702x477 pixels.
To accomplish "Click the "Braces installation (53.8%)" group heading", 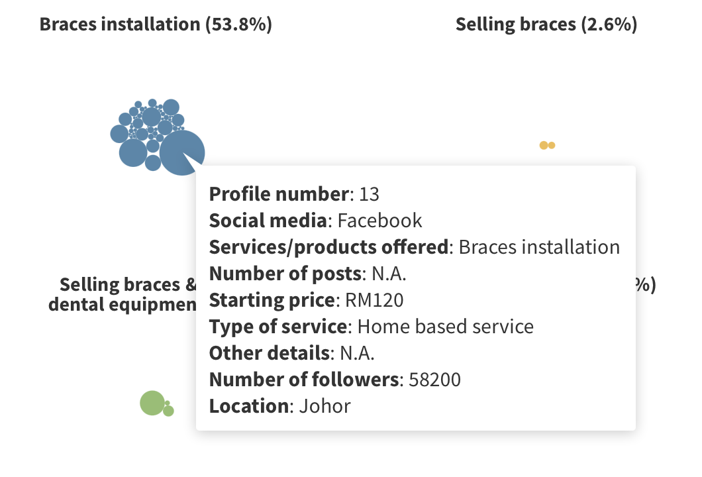I will tap(156, 25).
